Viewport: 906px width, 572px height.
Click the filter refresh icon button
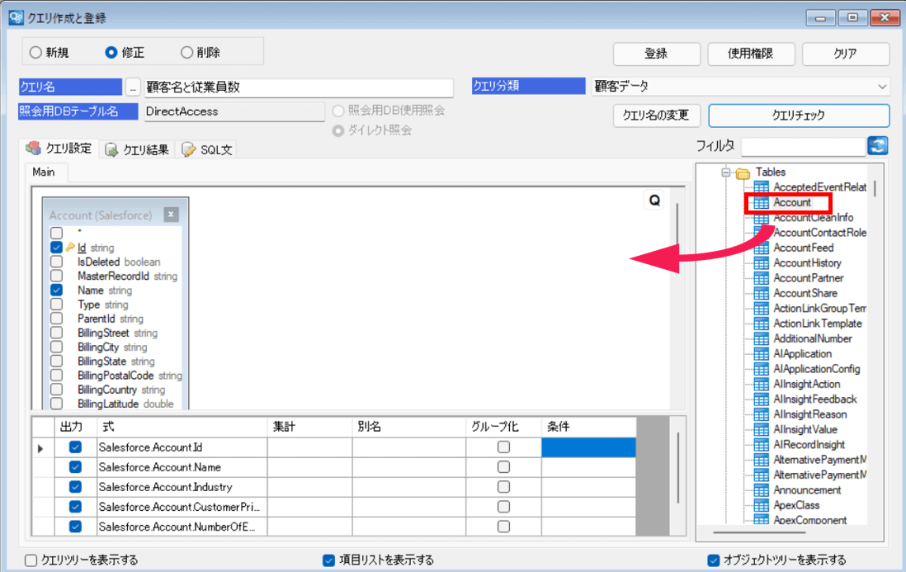(878, 145)
